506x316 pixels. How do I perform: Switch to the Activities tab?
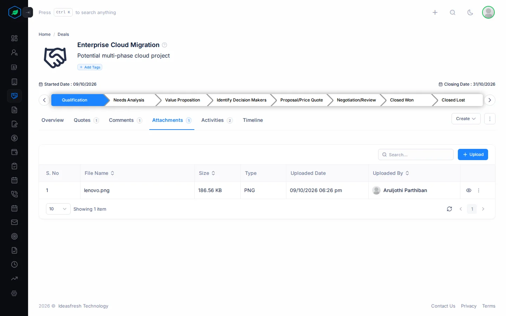(x=217, y=120)
